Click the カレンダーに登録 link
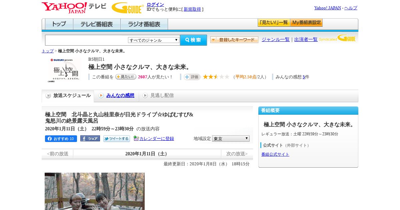 click(x=157, y=139)
